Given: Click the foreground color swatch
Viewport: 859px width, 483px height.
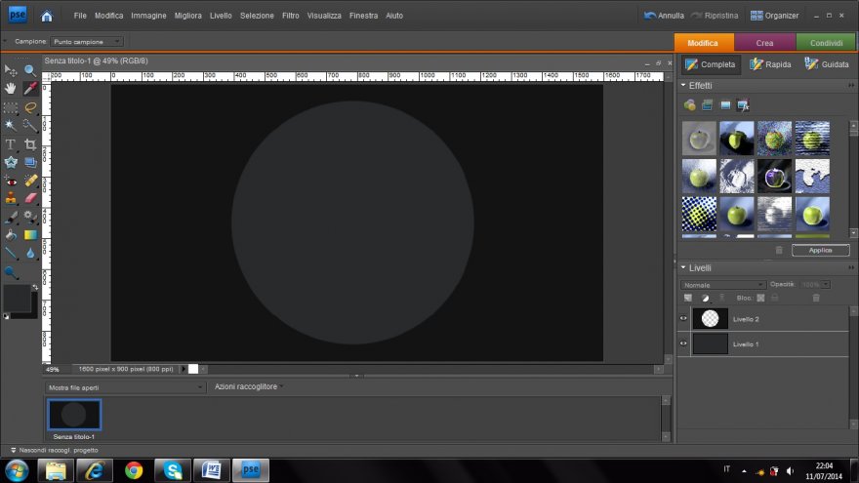Looking at the screenshot, I should tap(17, 298).
